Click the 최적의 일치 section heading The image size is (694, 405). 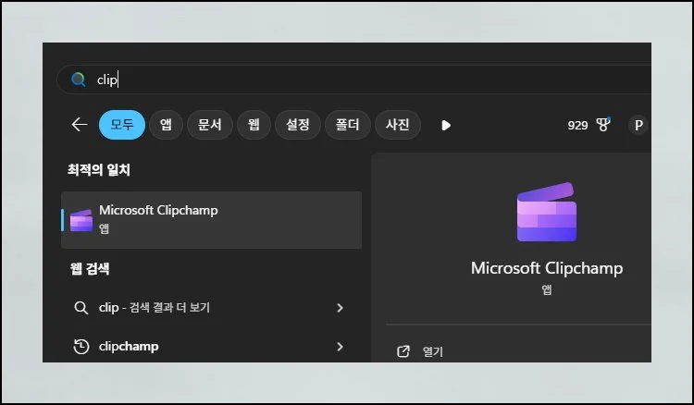(x=99, y=169)
